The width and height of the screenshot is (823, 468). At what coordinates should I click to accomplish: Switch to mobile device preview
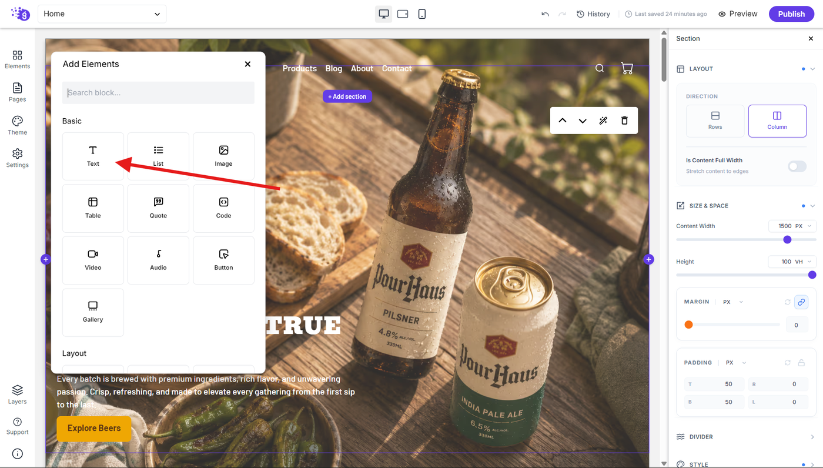[x=422, y=14]
